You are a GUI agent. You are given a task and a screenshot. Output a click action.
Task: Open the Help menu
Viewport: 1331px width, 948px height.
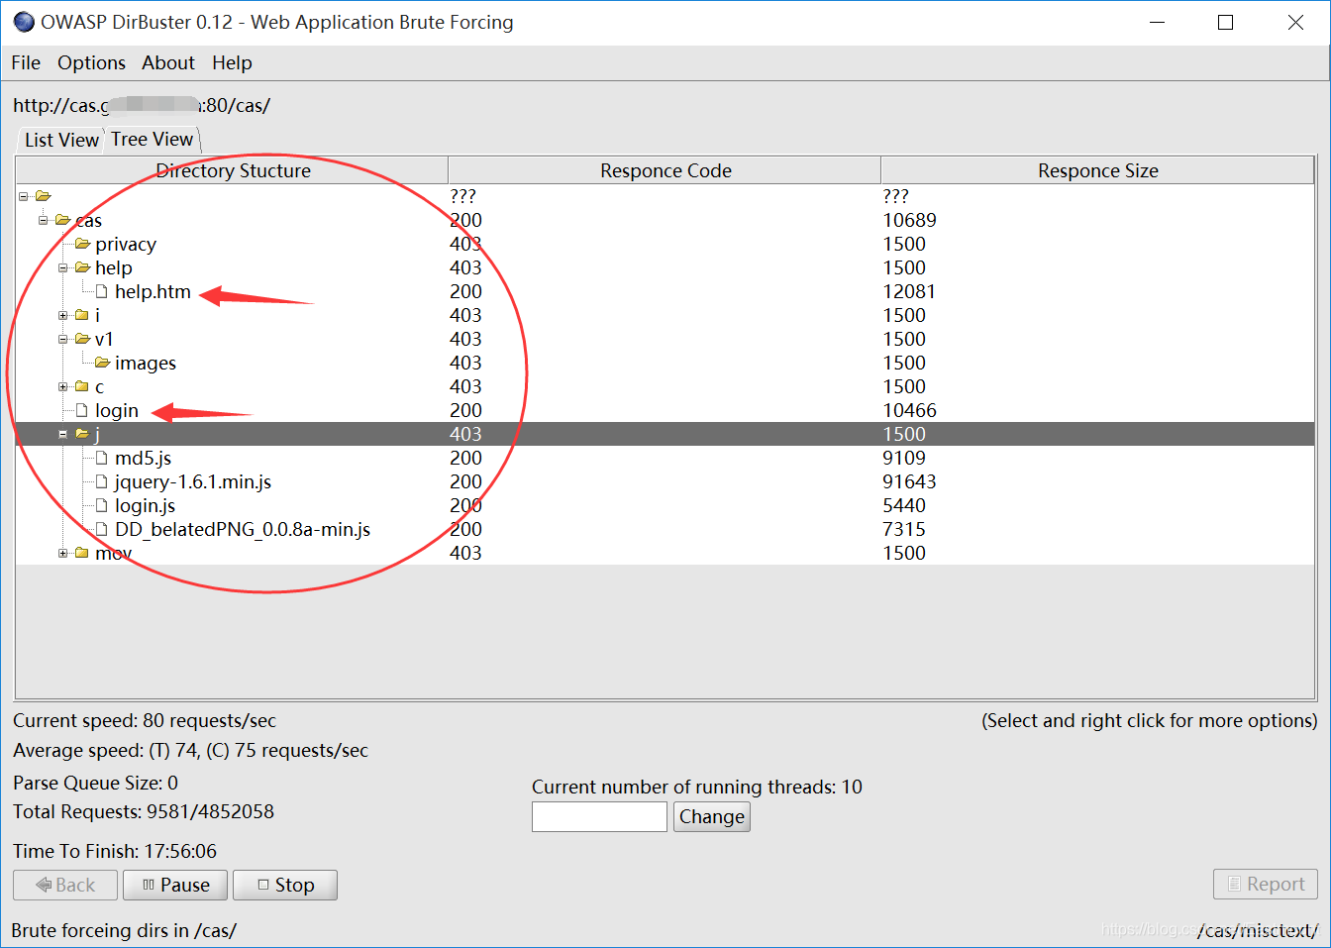click(232, 62)
